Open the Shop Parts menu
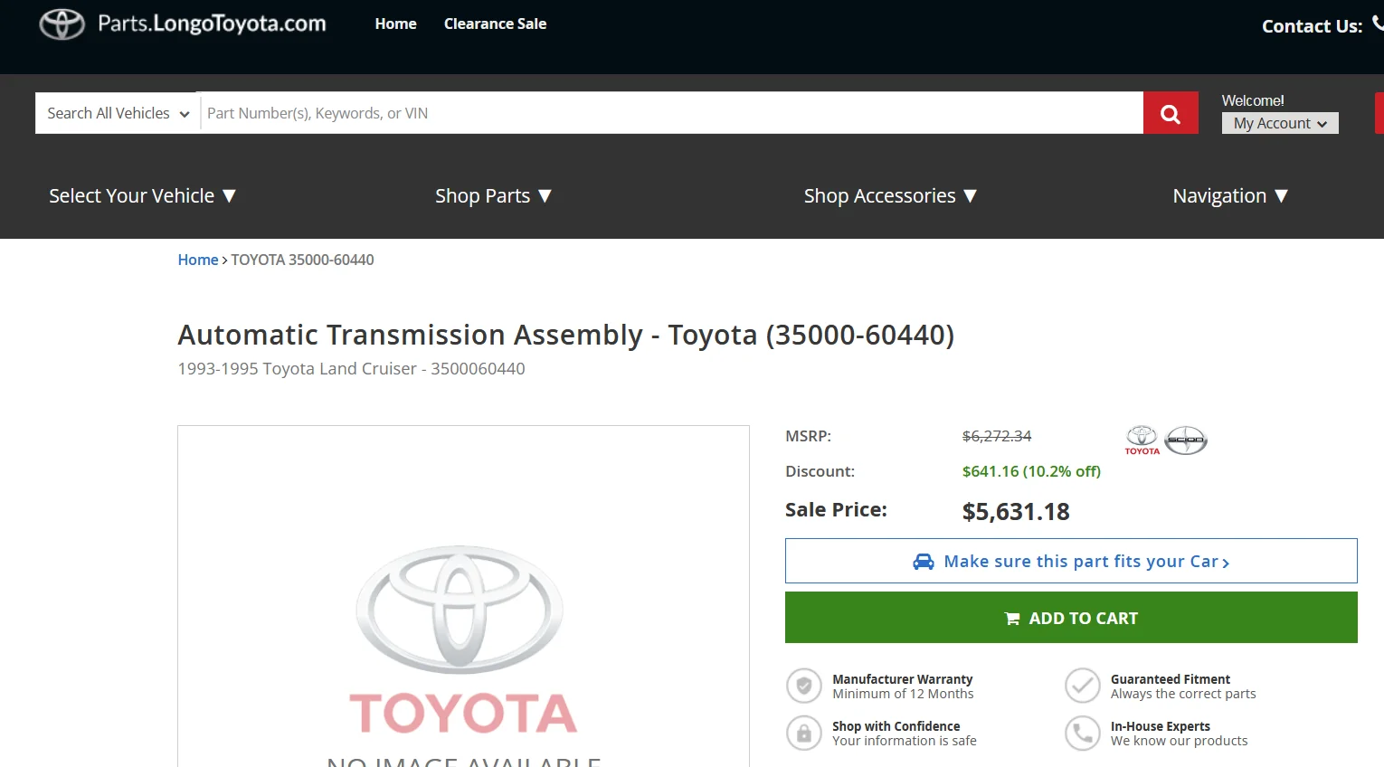The width and height of the screenshot is (1384, 767). click(493, 195)
